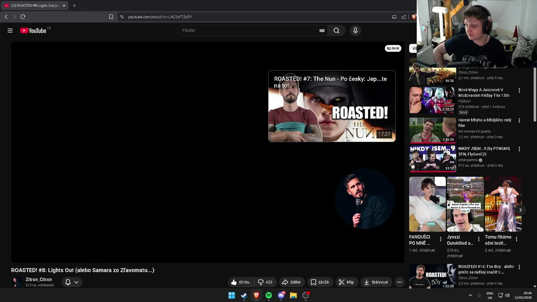Open more actions three-dot menu under video
The width and height of the screenshot is (537, 302).
(399, 282)
